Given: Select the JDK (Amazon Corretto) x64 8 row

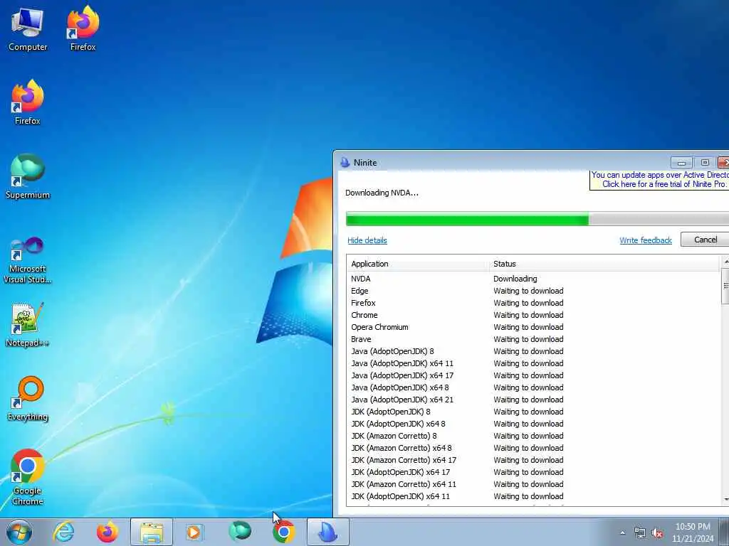Looking at the screenshot, I should pos(533,448).
